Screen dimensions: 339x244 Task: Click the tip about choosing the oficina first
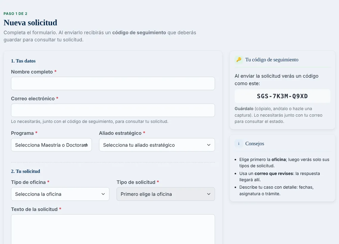tap(284, 163)
